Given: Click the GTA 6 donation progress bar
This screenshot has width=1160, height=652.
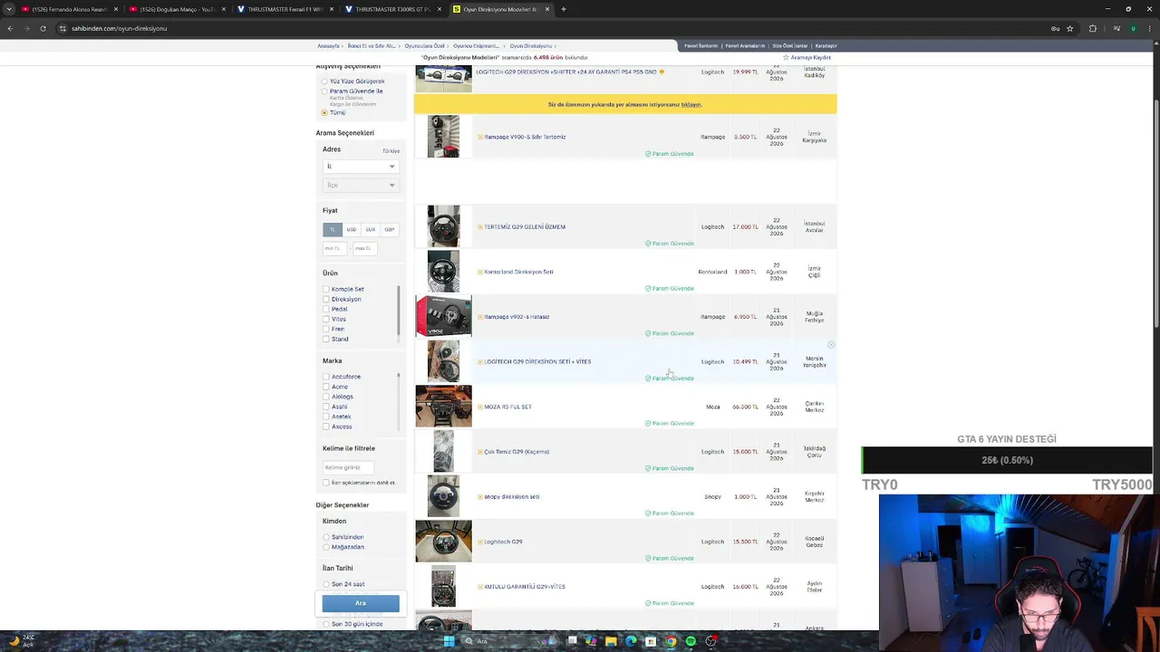Looking at the screenshot, I should 1007,460.
